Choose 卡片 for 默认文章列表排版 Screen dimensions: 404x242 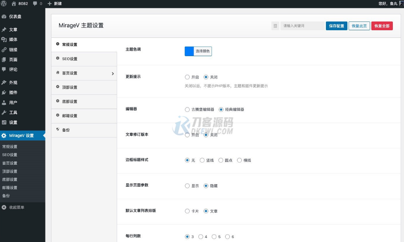coord(187,211)
